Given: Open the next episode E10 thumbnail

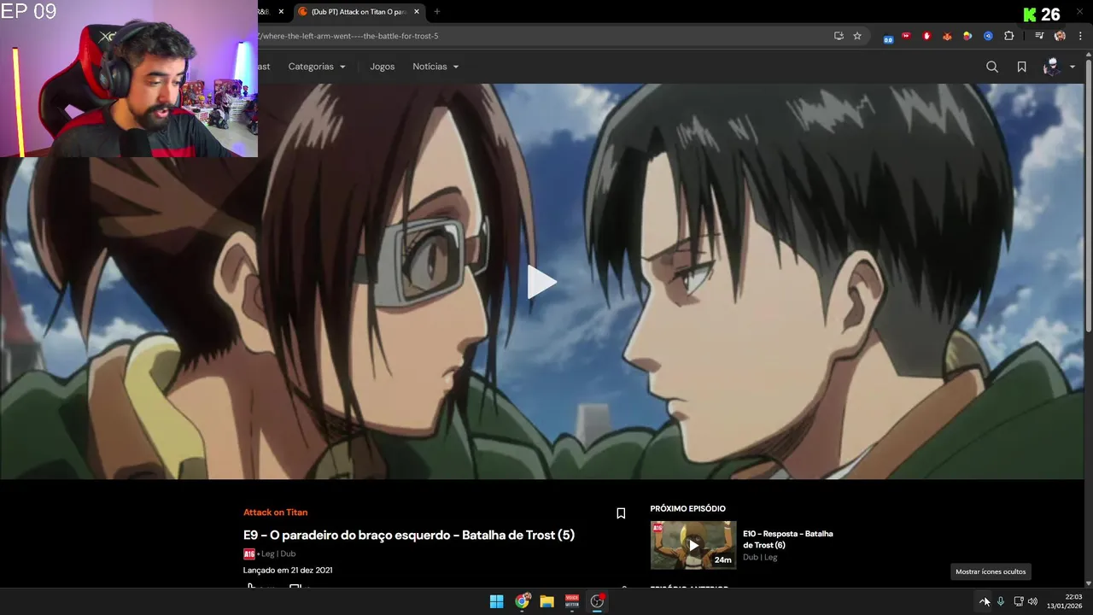Looking at the screenshot, I should [693, 545].
